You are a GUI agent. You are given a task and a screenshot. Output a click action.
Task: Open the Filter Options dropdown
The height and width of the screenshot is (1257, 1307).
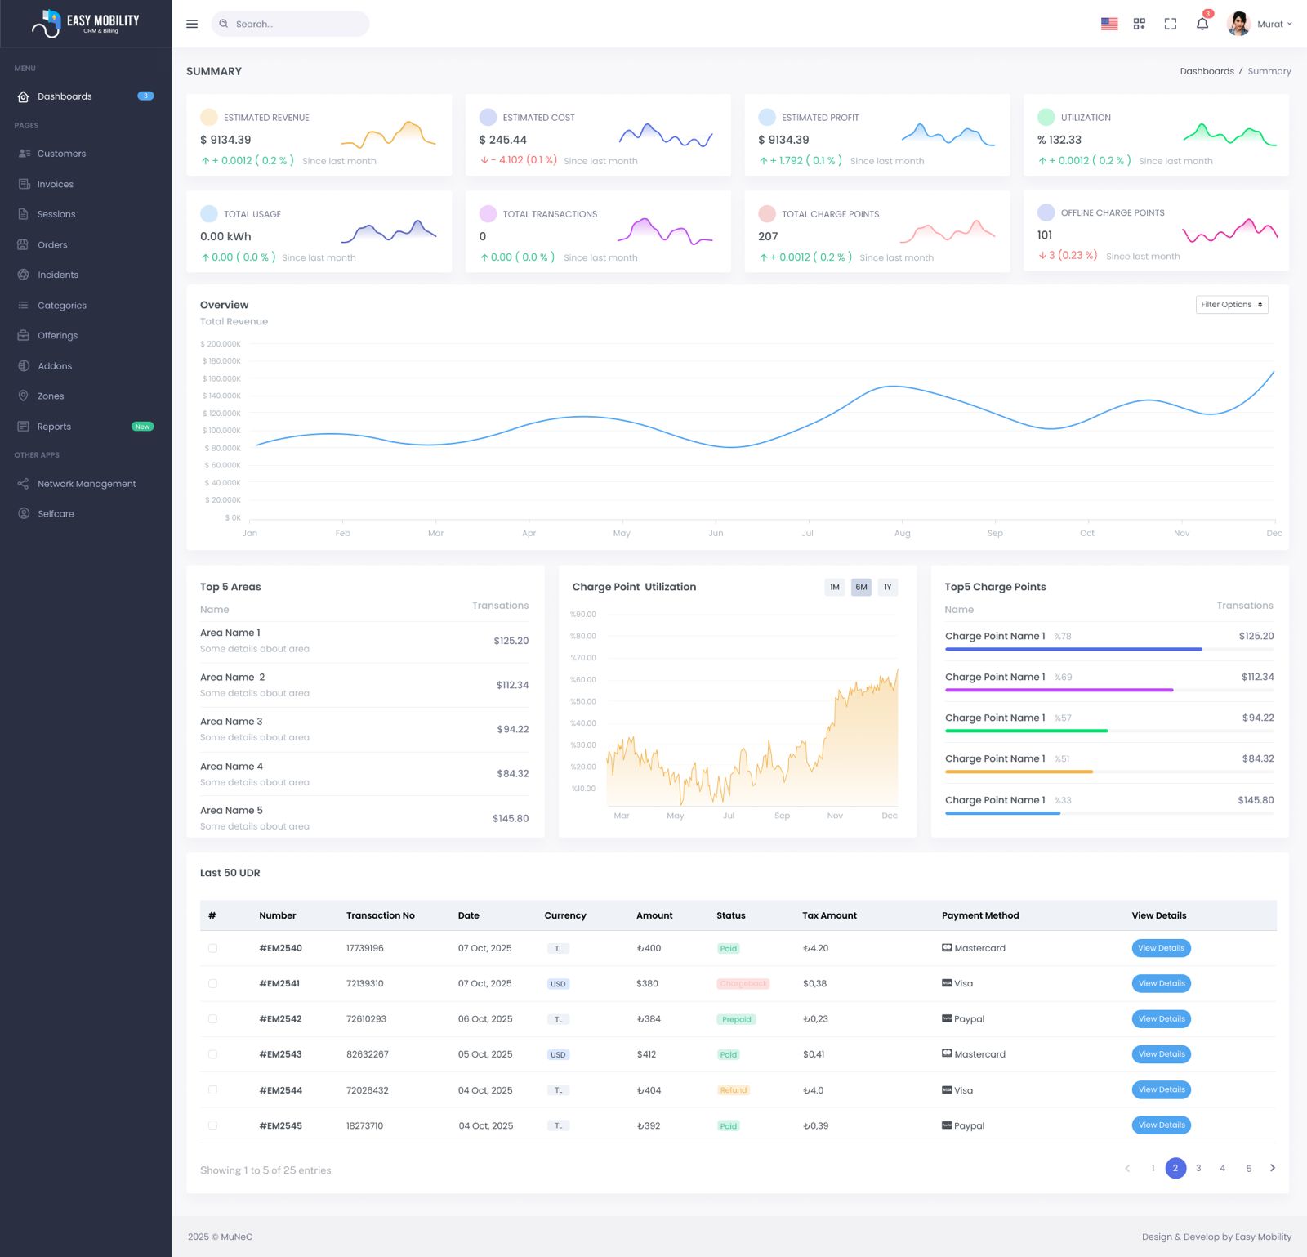pyautogui.click(x=1231, y=305)
